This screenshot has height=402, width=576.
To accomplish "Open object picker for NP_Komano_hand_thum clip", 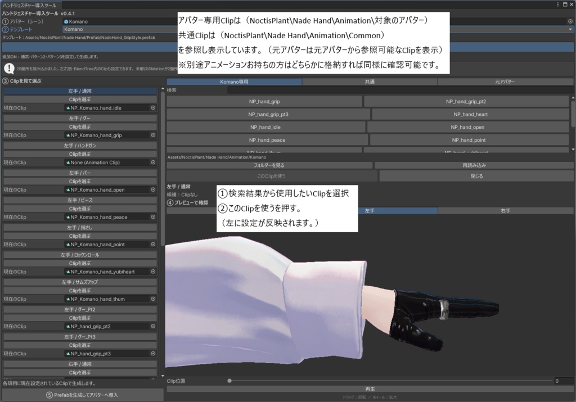I will pos(153,299).
